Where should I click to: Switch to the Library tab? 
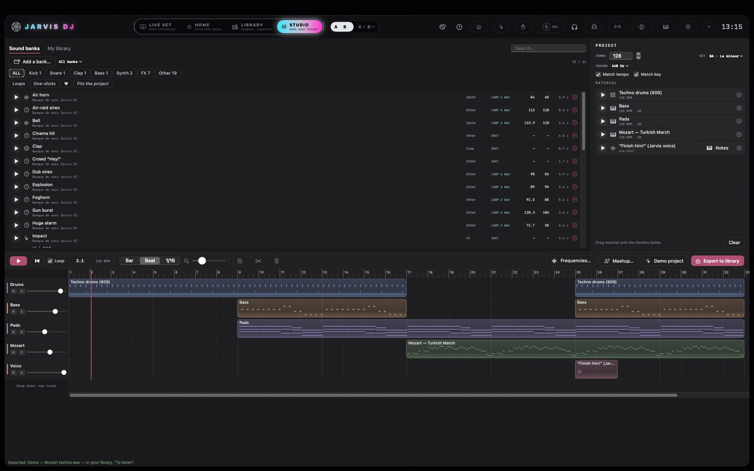point(251,27)
